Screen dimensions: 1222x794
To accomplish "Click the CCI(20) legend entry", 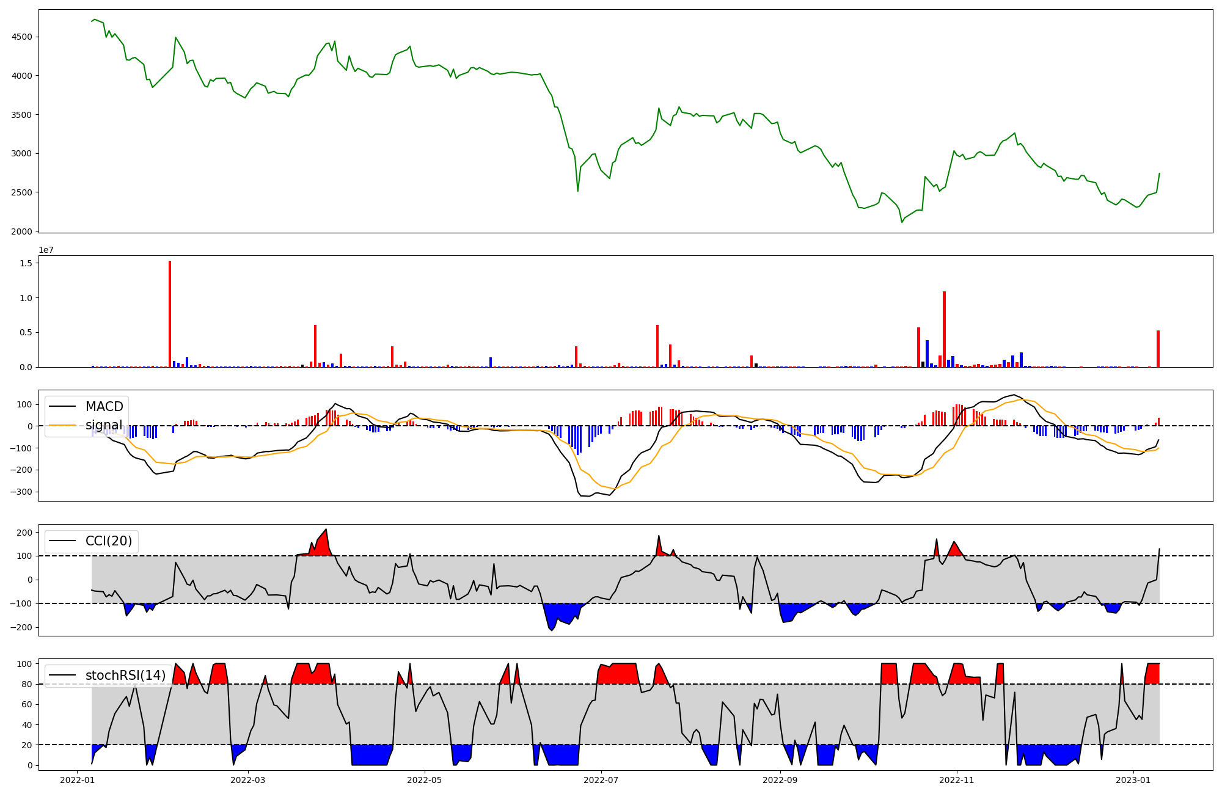I will [109, 541].
